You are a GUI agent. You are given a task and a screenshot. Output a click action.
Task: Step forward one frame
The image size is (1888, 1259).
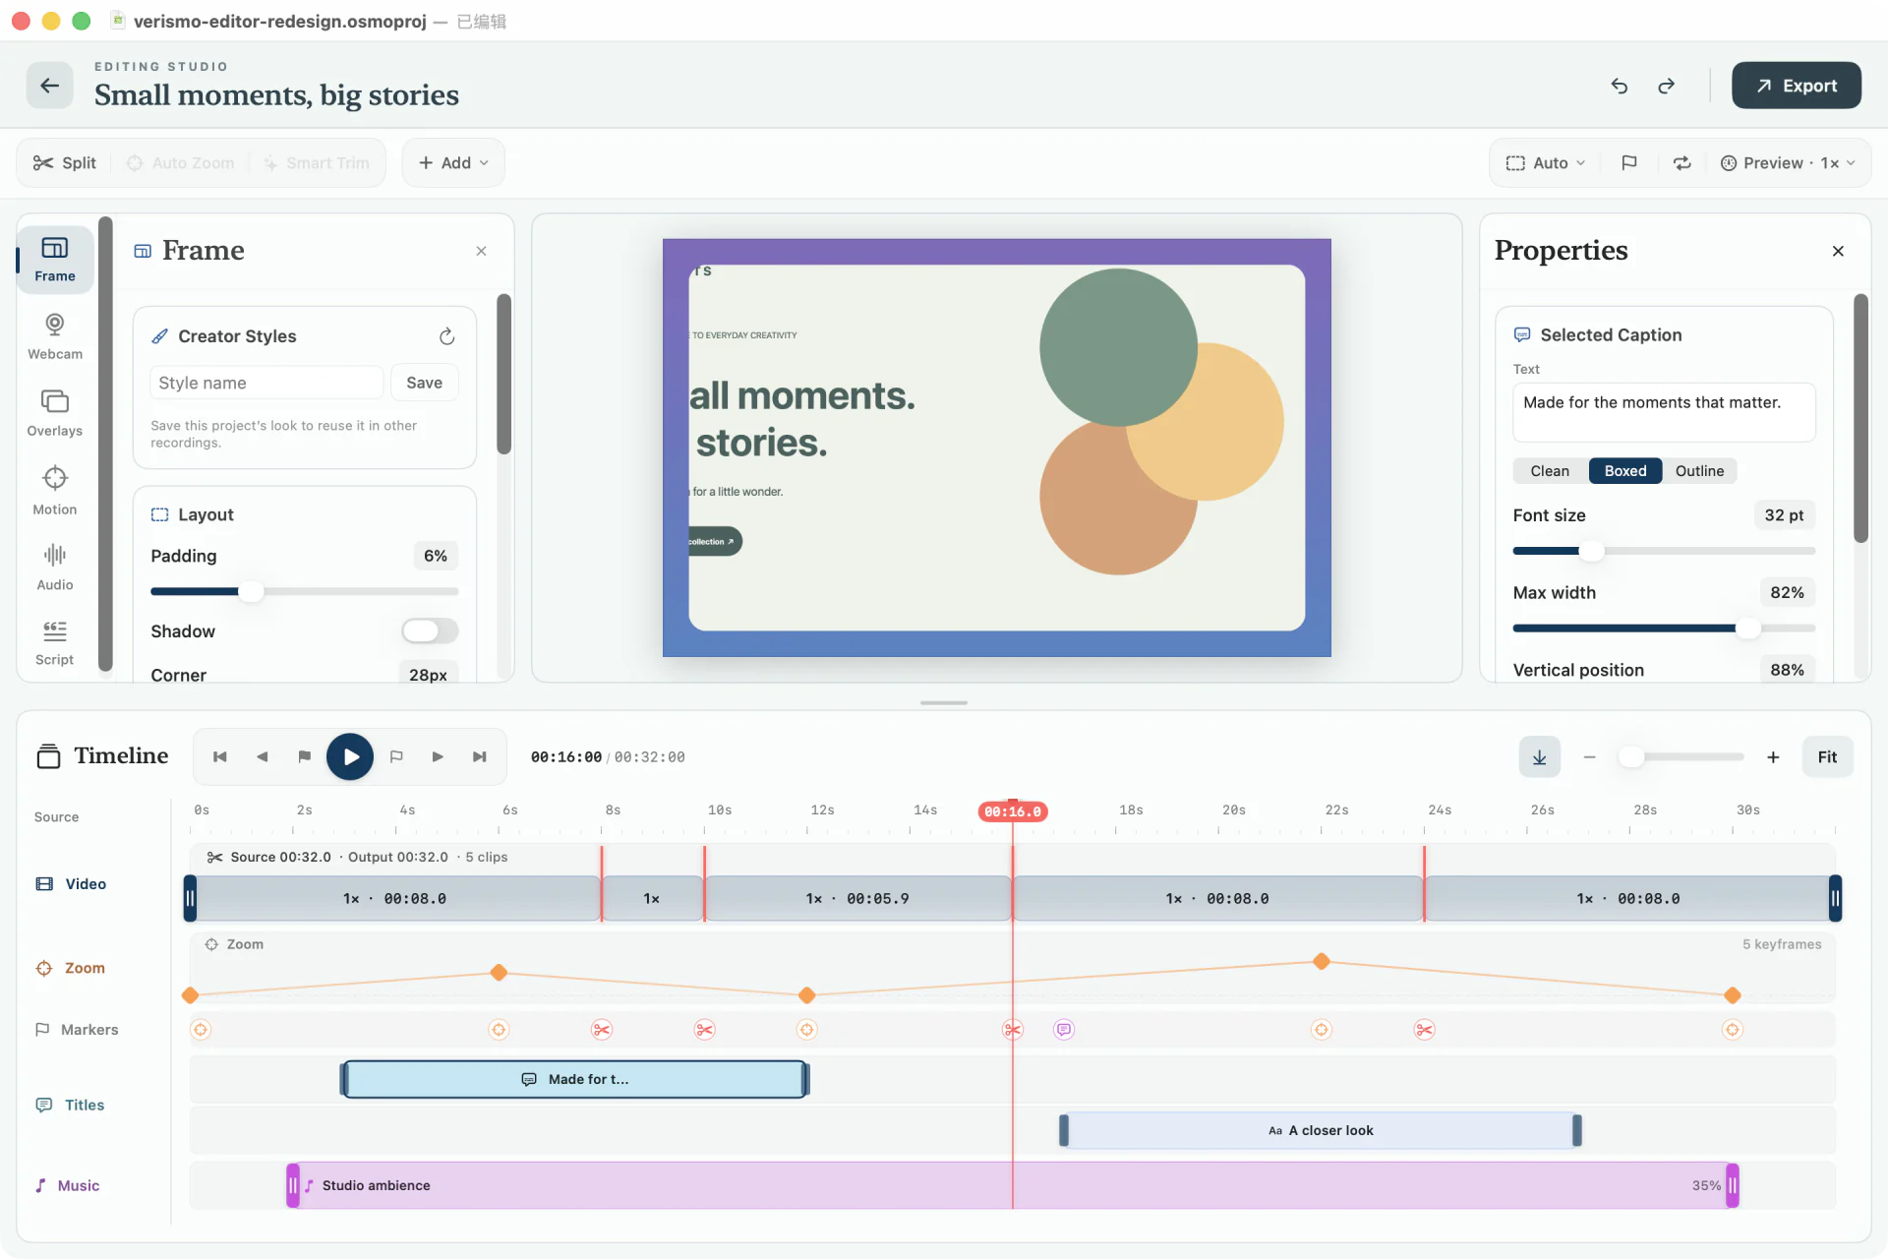(x=438, y=756)
